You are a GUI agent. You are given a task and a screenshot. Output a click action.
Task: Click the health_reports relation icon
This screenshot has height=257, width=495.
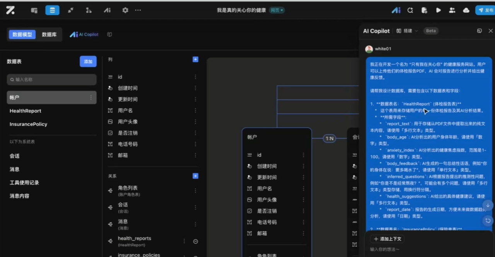pos(110,241)
